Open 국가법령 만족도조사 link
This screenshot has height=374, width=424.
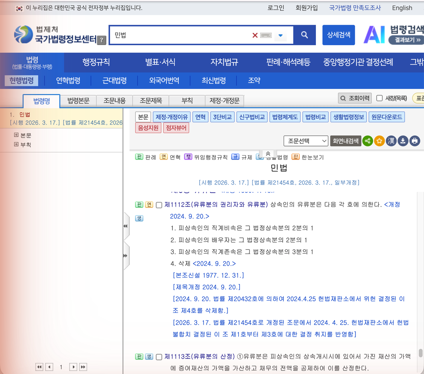355,8
